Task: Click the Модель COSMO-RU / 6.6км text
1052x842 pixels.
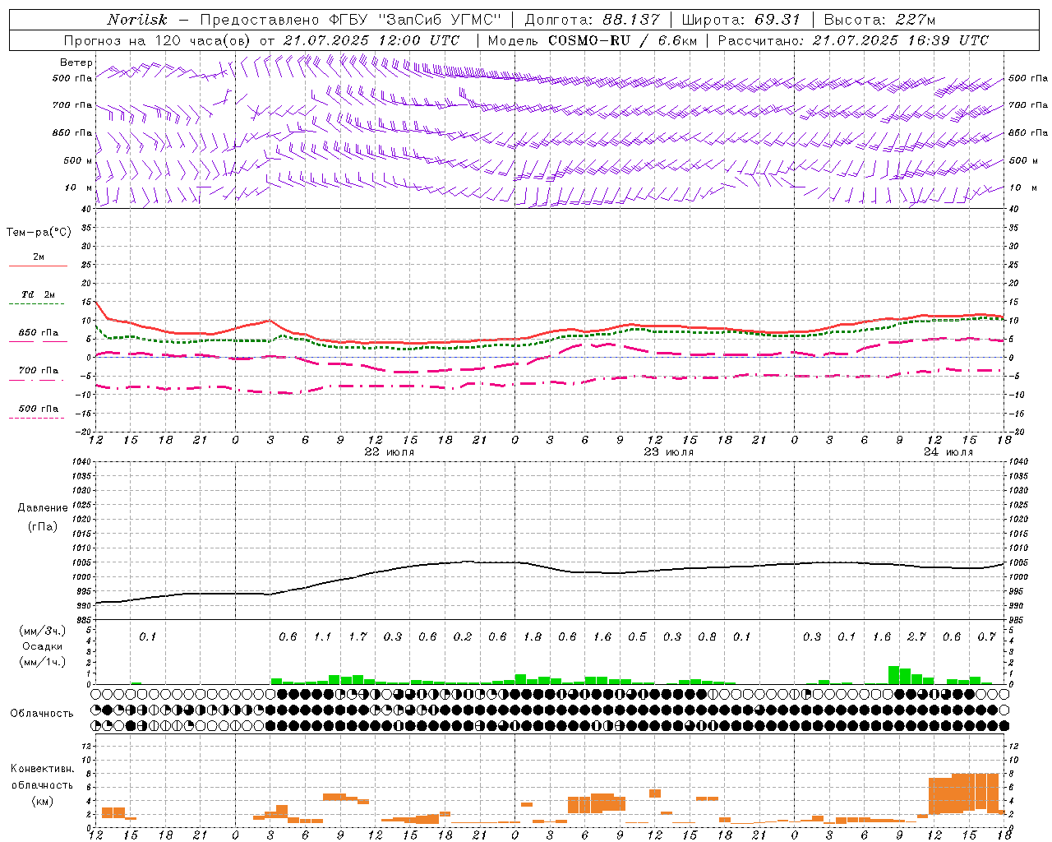Action: [591, 40]
